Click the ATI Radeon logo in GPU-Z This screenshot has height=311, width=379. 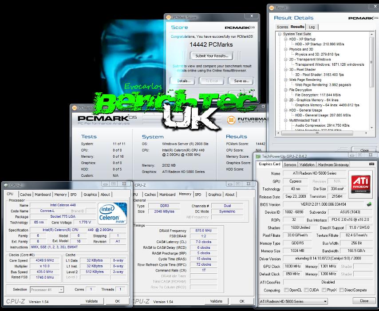[x=361, y=183]
